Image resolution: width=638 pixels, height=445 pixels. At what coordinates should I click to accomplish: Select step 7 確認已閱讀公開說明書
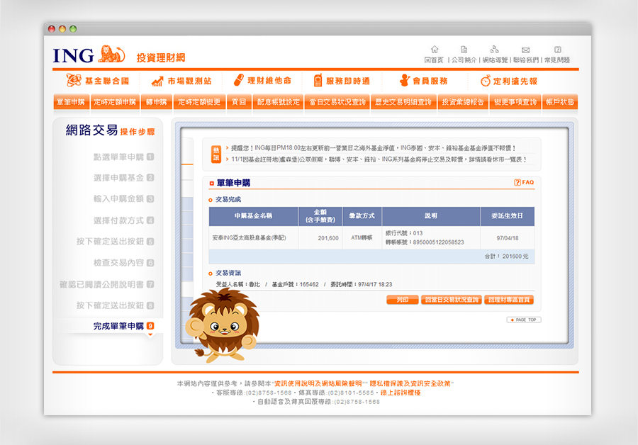tap(106, 284)
